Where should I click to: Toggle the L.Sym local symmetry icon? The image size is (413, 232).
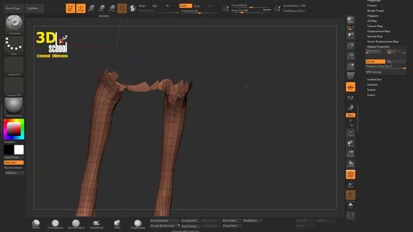pos(350,98)
